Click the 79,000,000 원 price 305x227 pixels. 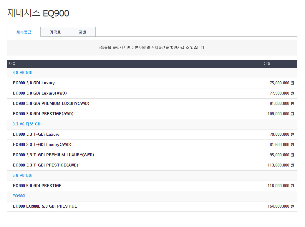(x=282, y=134)
